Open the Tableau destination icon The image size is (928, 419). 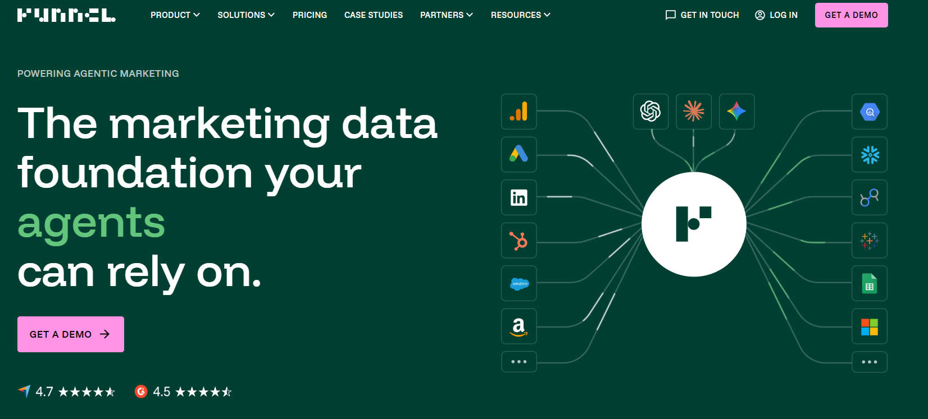point(870,241)
